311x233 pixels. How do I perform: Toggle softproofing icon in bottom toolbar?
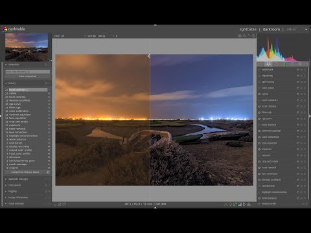[244, 204]
